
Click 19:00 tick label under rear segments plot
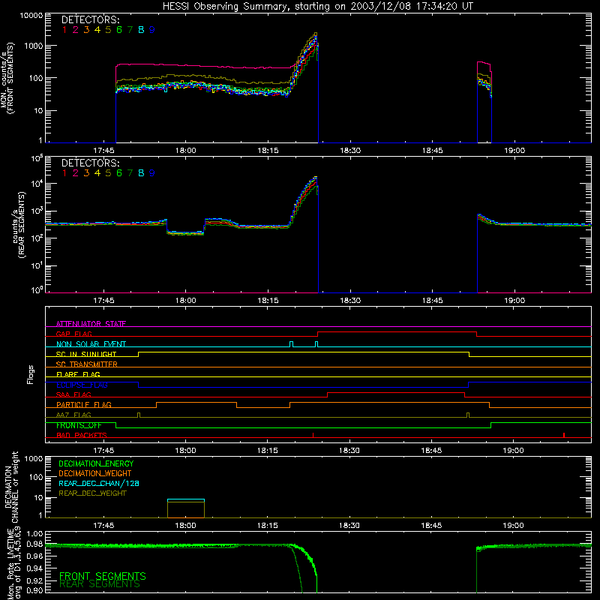pos(514,301)
